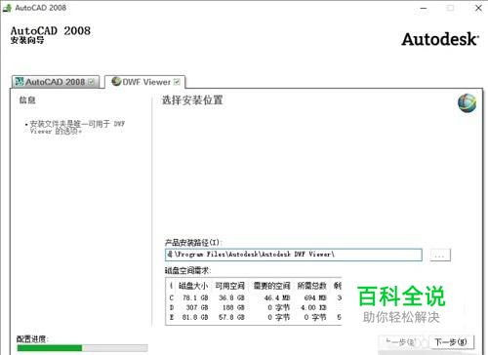
Task: Click the 信息 panel heading
Action: [27, 99]
